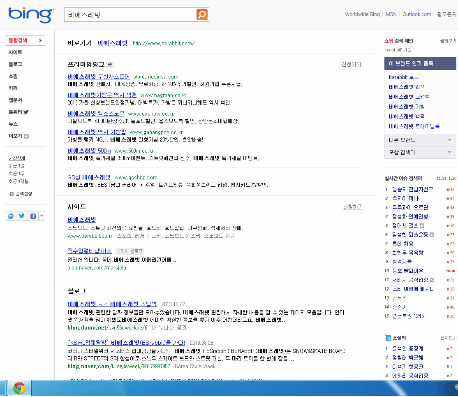Click the S badge next to 정대세 결혼
458x397 pixels.
422,226
